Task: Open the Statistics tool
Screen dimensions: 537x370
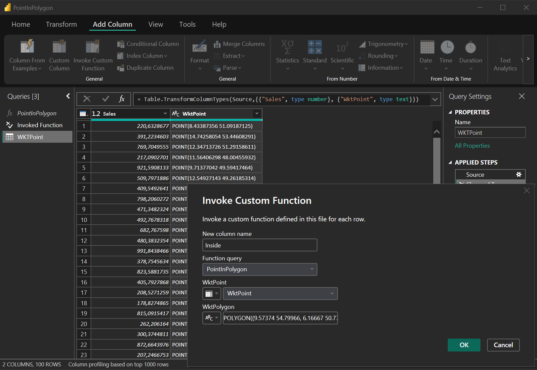Action: pyautogui.click(x=287, y=48)
